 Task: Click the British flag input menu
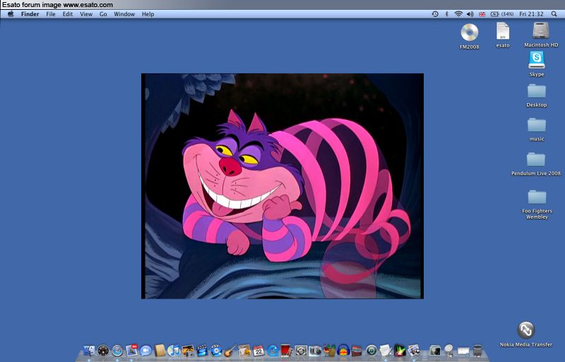482,14
